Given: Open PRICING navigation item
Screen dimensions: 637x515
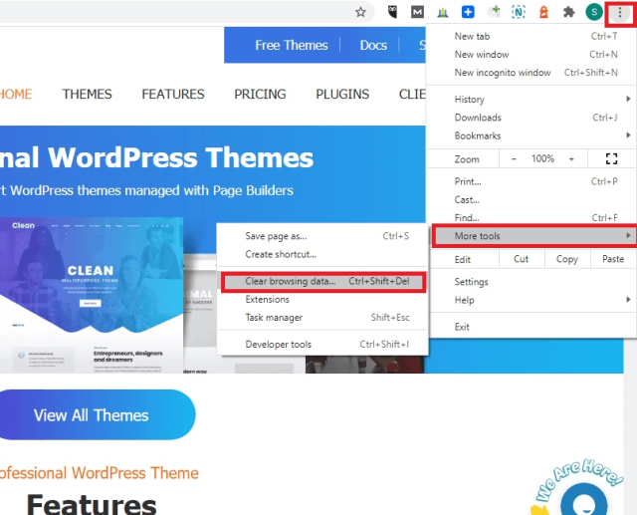Looking at the screenshot, I should pos(260,94).
